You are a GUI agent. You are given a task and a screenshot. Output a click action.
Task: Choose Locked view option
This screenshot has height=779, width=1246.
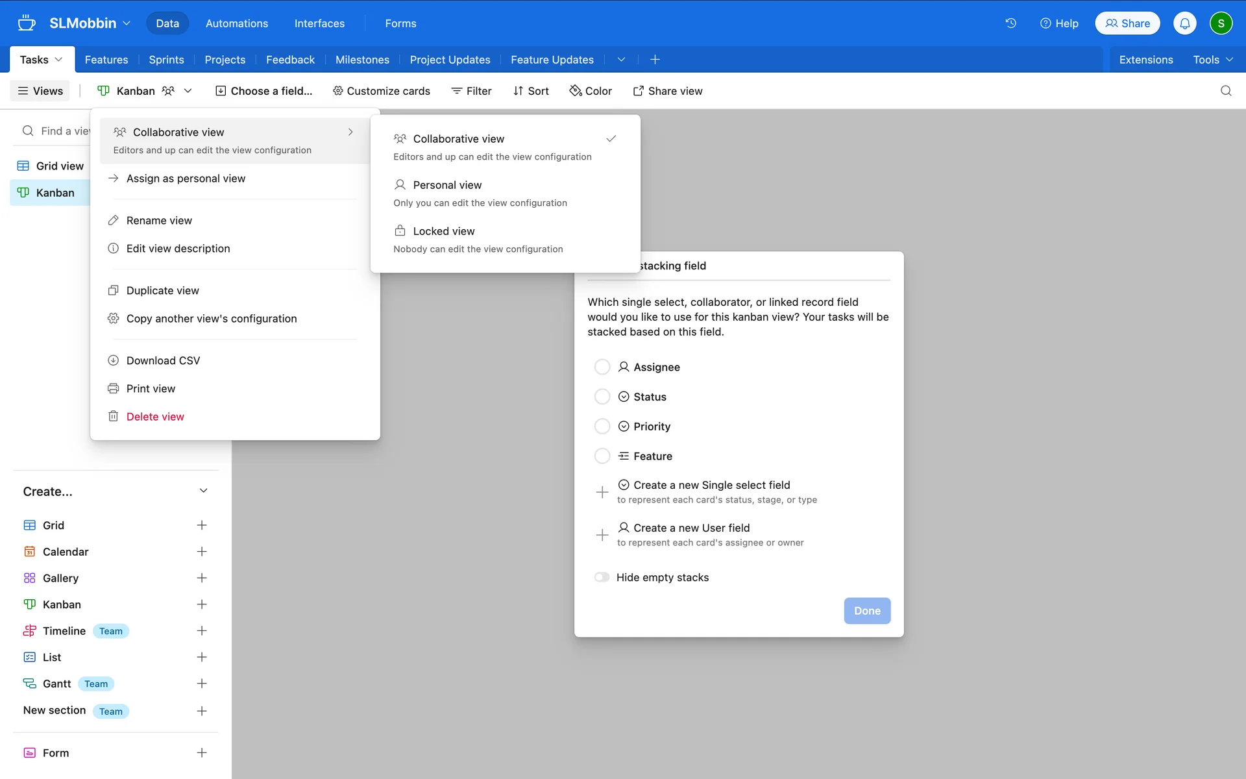444,231
